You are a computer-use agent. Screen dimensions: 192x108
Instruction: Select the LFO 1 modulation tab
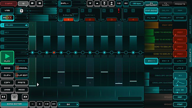pyautogui.click(x=180, y=61)
